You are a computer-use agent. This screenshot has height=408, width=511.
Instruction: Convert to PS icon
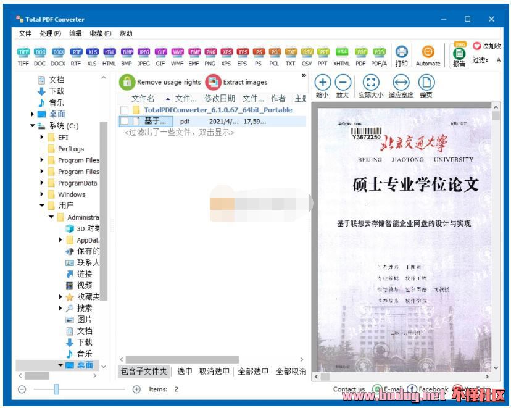pos(259,57)
